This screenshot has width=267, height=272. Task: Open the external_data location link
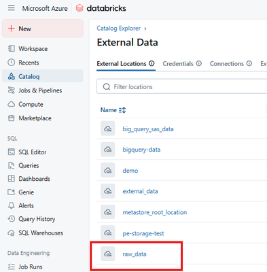140,191
